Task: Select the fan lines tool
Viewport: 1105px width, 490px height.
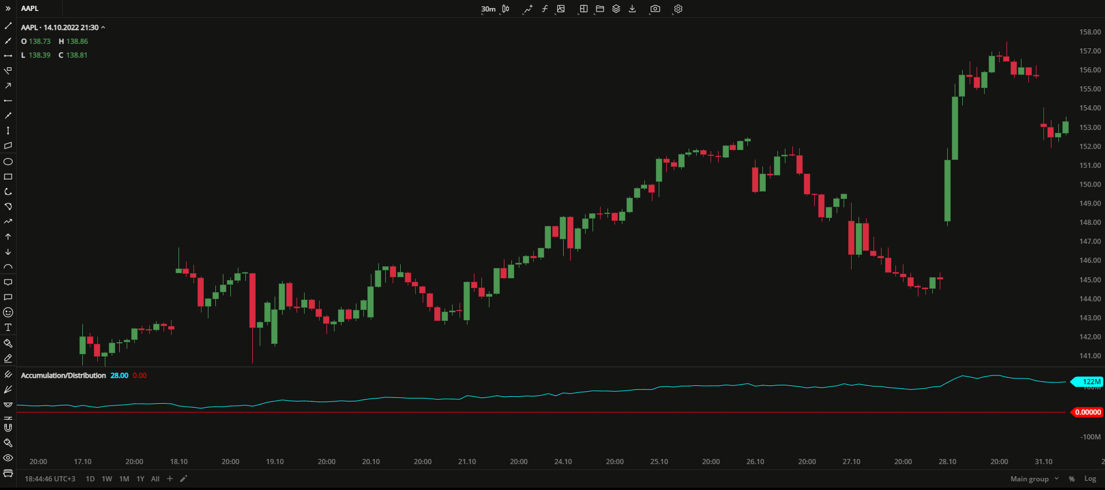Action: click(x=8, y=389)
